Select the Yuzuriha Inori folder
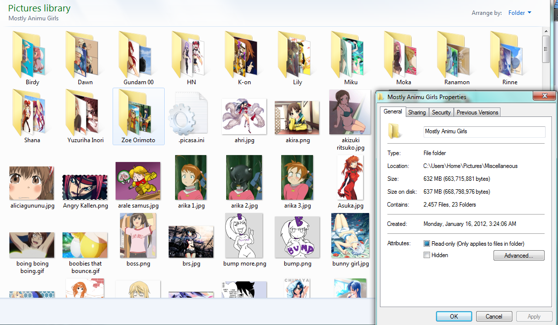This screenshot has height=325, width=558. coord(82,113)
